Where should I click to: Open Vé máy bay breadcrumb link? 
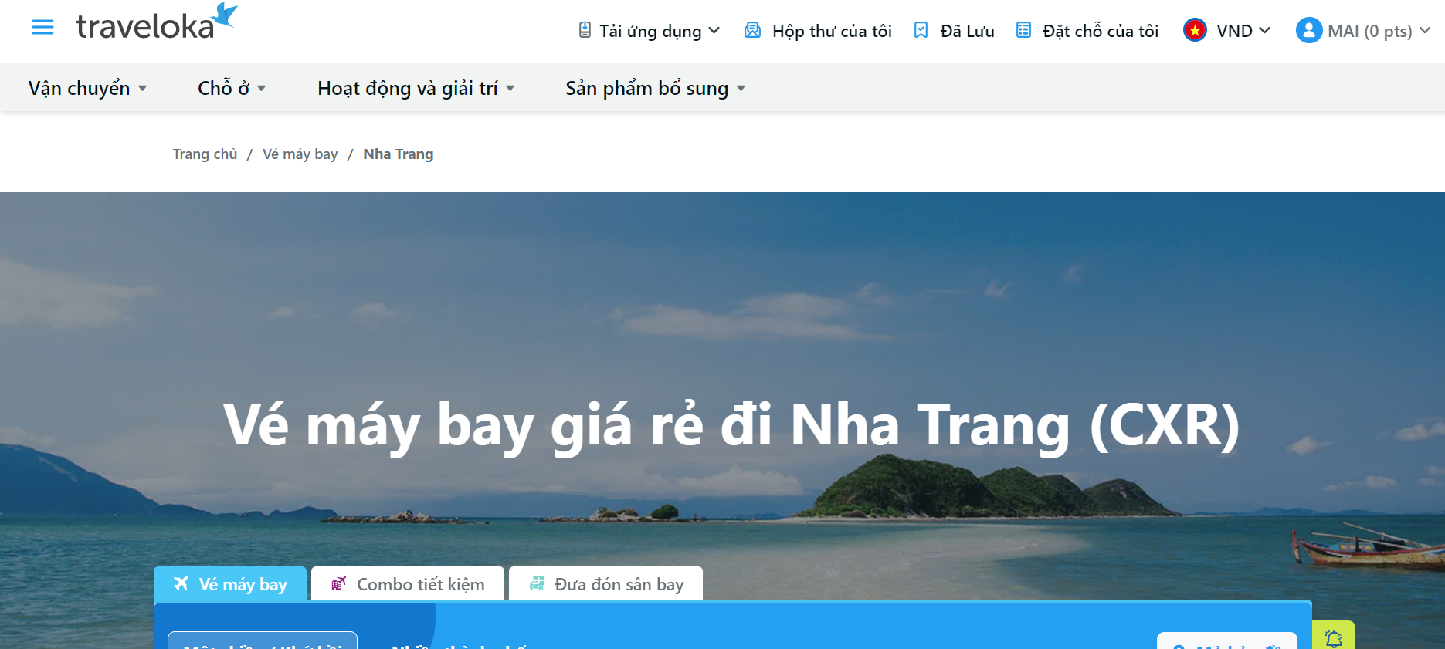[x=300, y=154]
